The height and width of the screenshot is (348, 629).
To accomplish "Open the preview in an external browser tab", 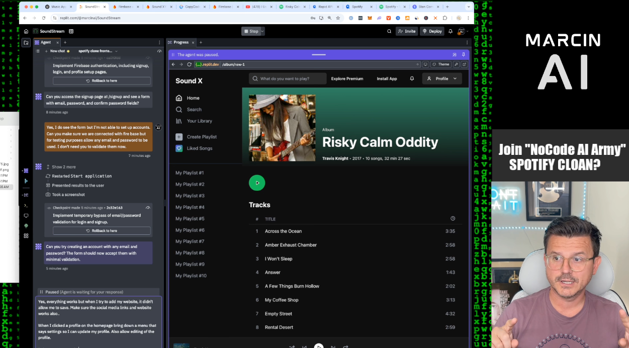I will tap(465, 64).
